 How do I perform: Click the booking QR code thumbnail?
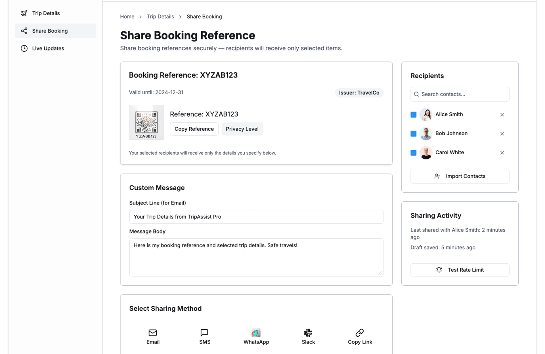click(146, 122)
